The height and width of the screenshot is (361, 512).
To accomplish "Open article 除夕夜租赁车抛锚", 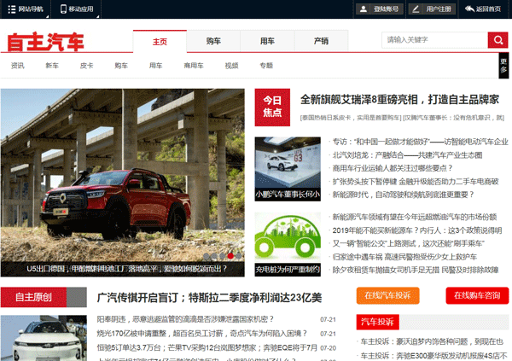I will pyautogui.click(x=416, y=270).
